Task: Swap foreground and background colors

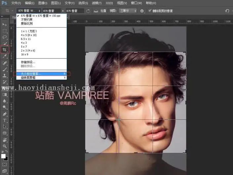Action: click(x=7, y=151)
